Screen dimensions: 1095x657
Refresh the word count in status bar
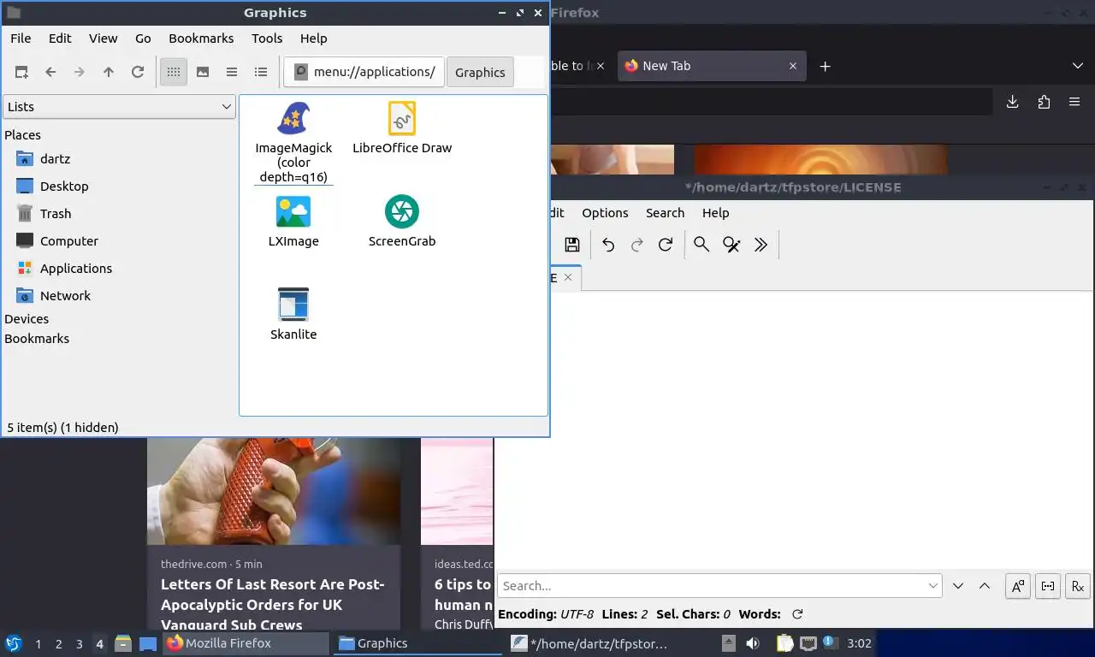pyautogui.click(x=798, y=614)
